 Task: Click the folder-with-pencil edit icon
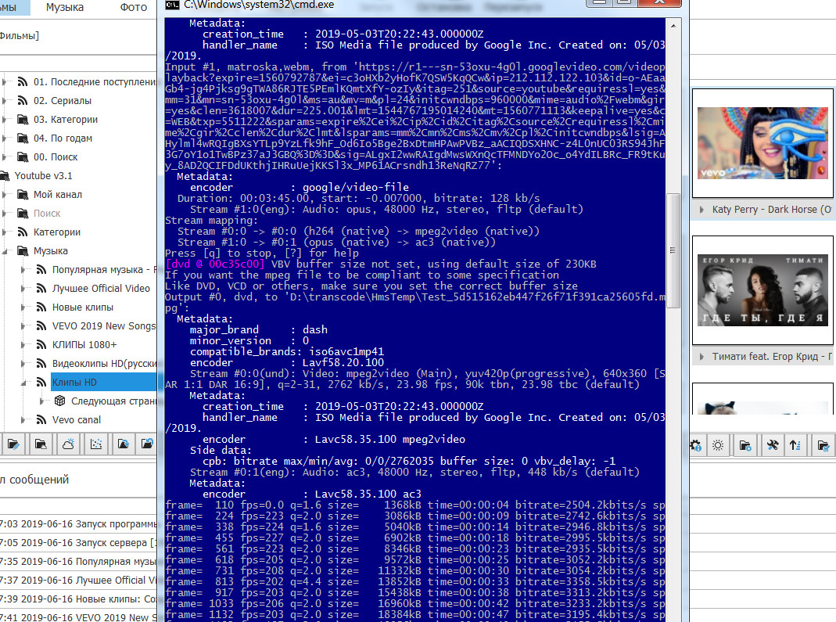[13, 444]
